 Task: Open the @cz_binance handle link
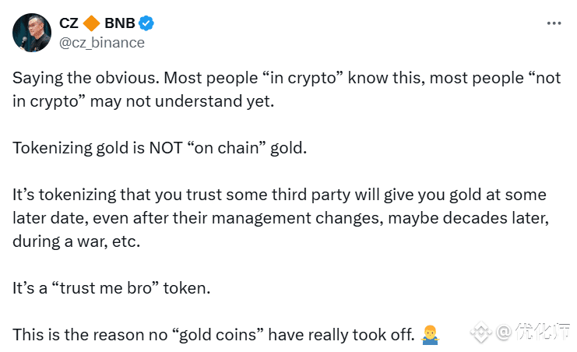(x=102, y=43)
